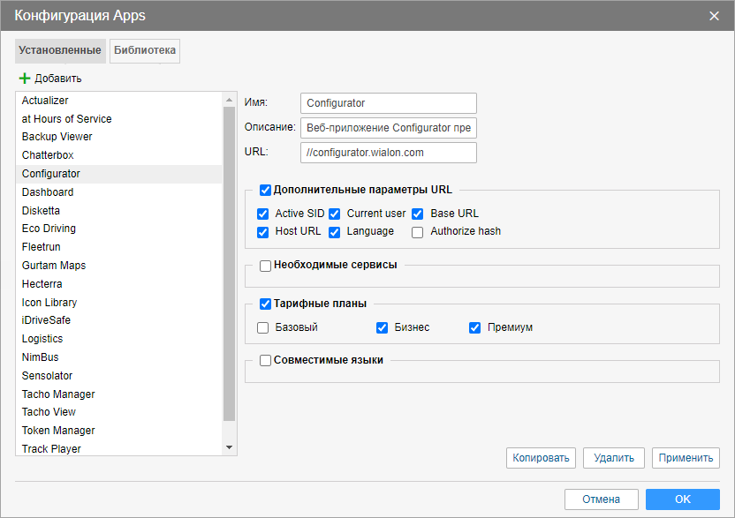Expand the Совместимые языки section

pos(266,361)
